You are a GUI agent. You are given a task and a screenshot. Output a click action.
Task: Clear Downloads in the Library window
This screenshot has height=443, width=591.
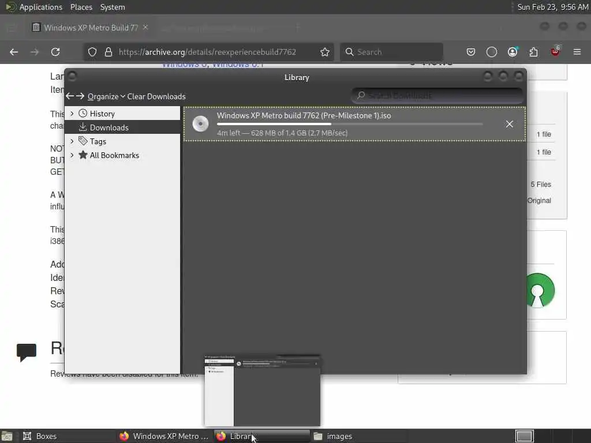(156, 96)
